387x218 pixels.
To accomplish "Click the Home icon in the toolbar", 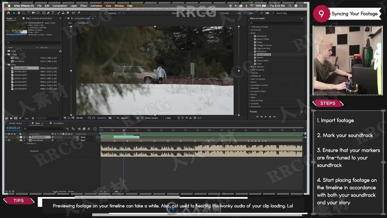I will point(8,13).
